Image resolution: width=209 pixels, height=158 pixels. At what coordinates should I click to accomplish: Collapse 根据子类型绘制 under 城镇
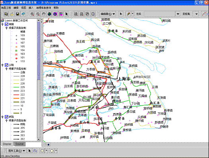pos(6,28)
